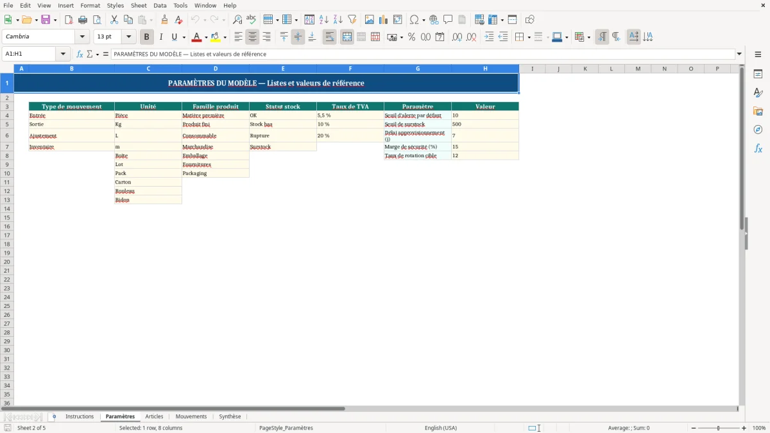This screenshot has height=433, width=770.
Task: Adjust the zoom slider
Action: [719, 428]
